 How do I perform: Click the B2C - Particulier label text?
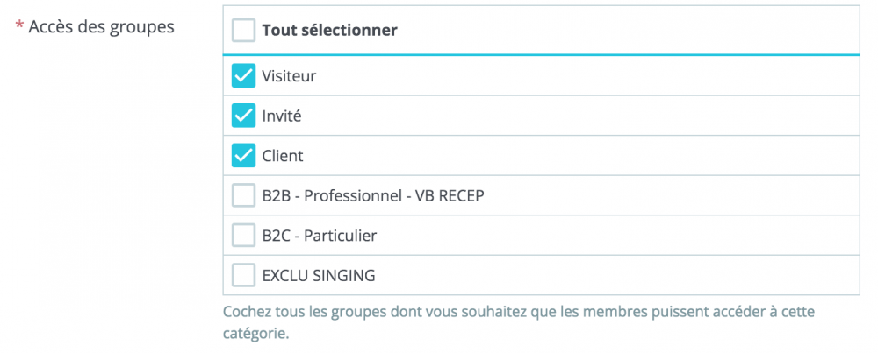[x=320, y=236]
